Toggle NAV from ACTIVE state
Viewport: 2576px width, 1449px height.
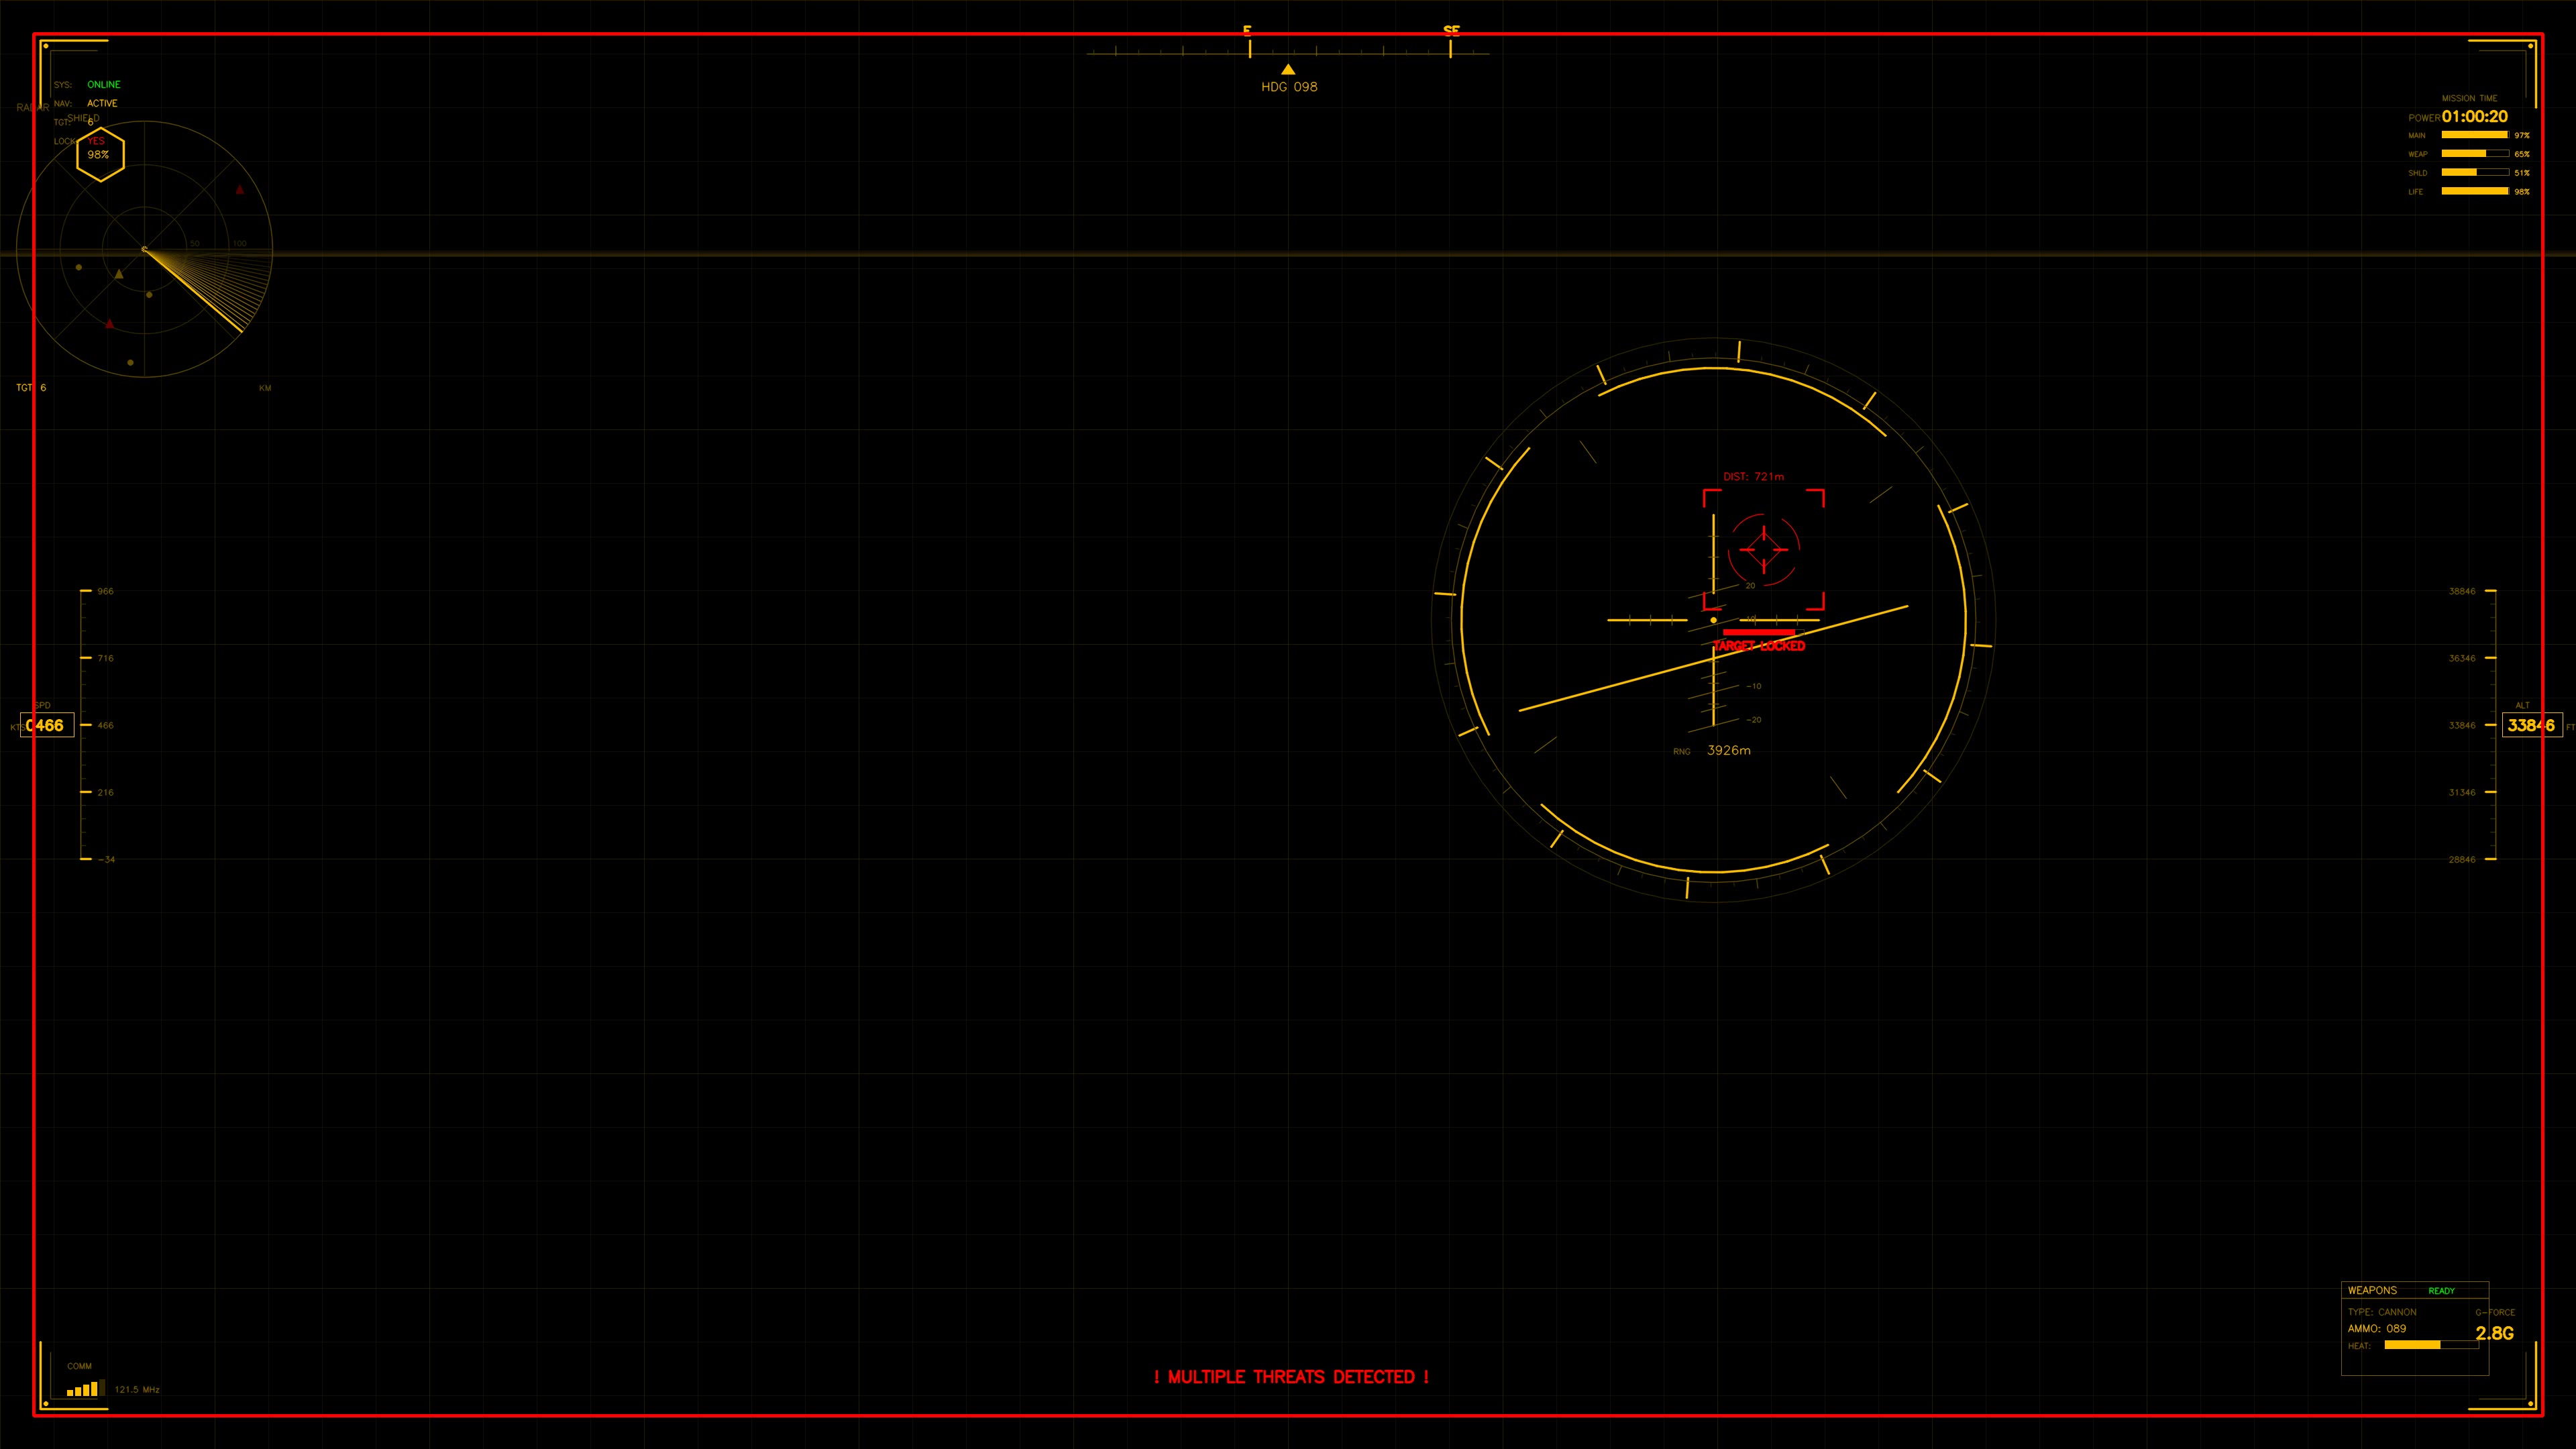(103, 103)
